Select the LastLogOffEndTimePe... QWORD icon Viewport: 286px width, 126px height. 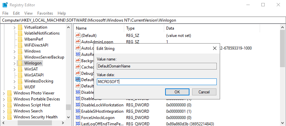pyautogui.click(x=78, y=124)
